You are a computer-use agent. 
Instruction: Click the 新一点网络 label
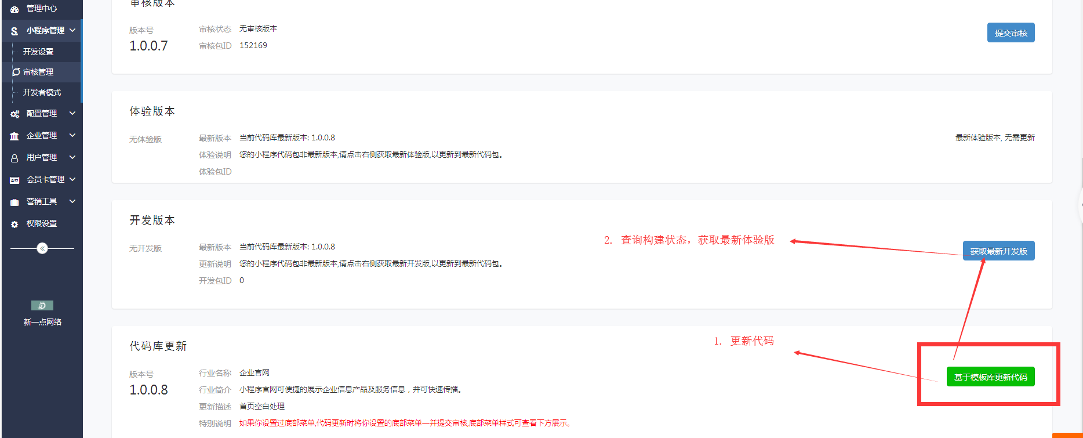point(42,322)
